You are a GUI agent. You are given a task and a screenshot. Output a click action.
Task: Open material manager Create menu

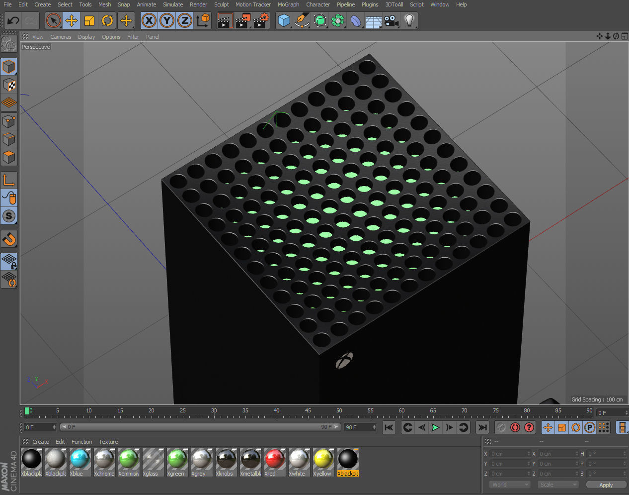(x=41, y=442)
